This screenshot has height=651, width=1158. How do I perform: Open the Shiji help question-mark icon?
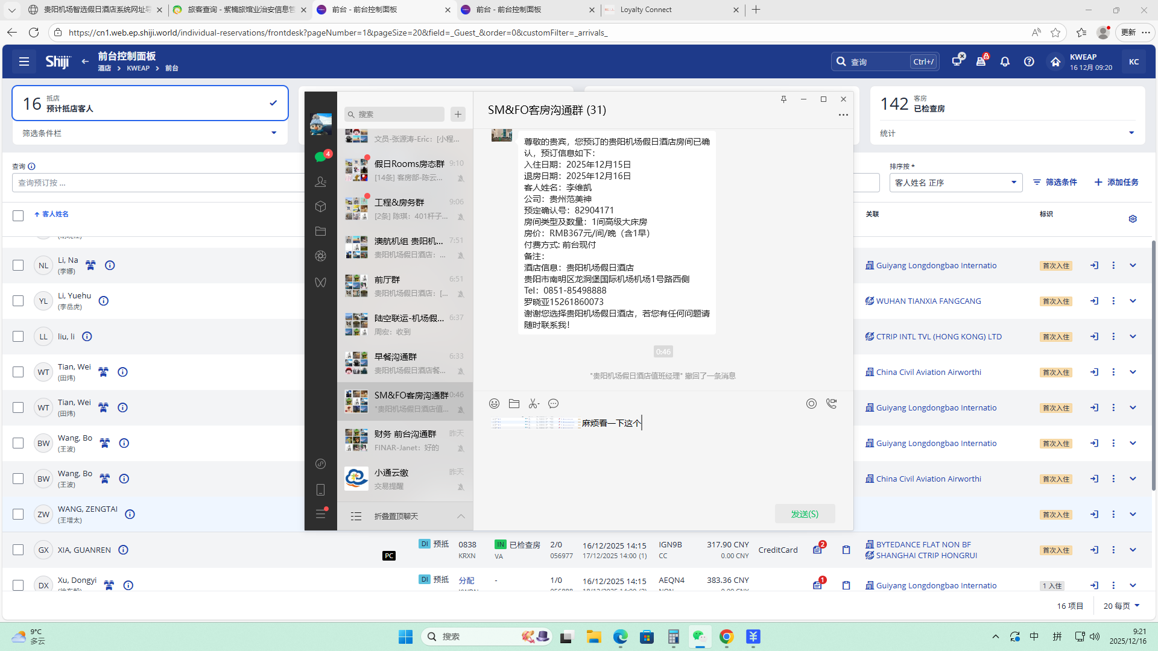[x=1029, y=61]
